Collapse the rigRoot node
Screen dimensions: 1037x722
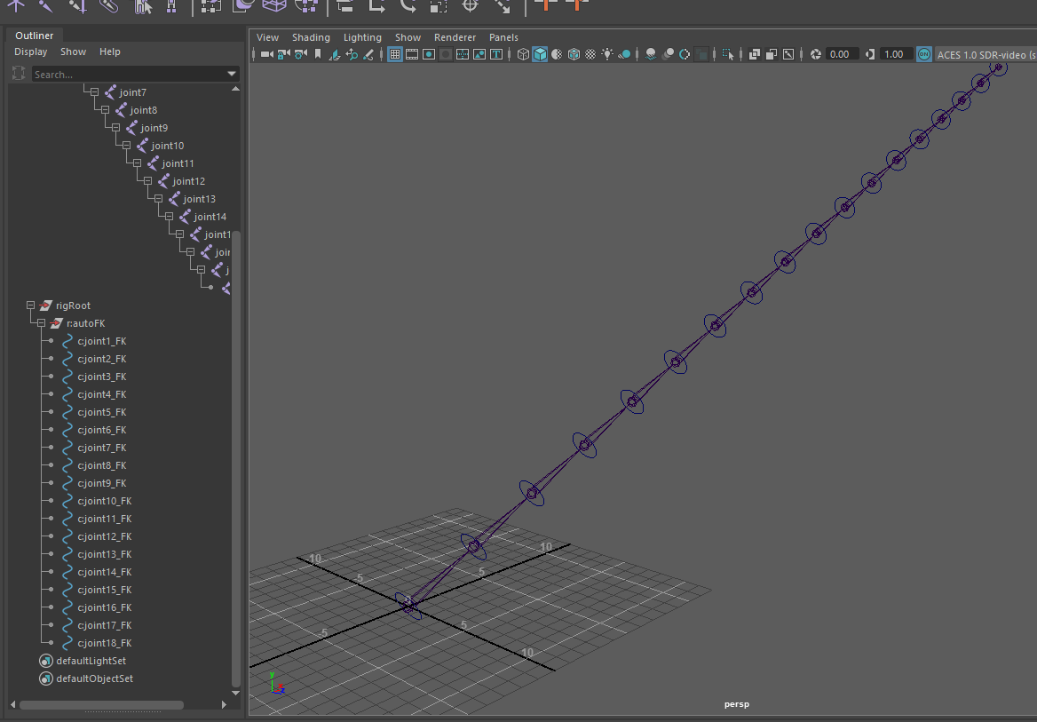tap(31, 305)
